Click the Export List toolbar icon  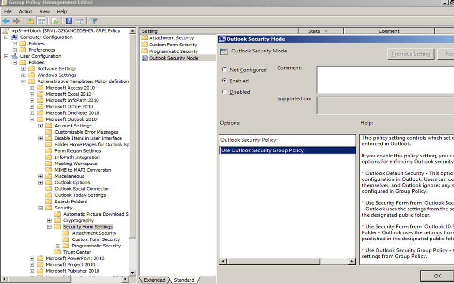(55, 21)
